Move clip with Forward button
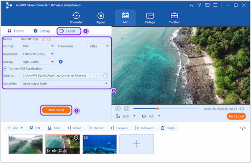The image size is (251, 163). (119, 128)
